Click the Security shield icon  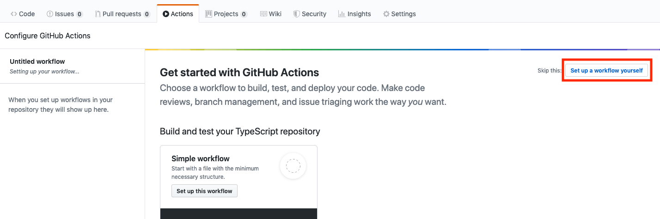click(296, 14)
